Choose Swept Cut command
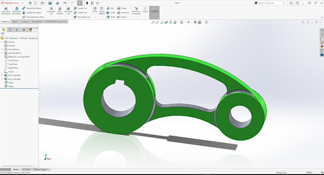The image size is (324, 175). (81, 8)
